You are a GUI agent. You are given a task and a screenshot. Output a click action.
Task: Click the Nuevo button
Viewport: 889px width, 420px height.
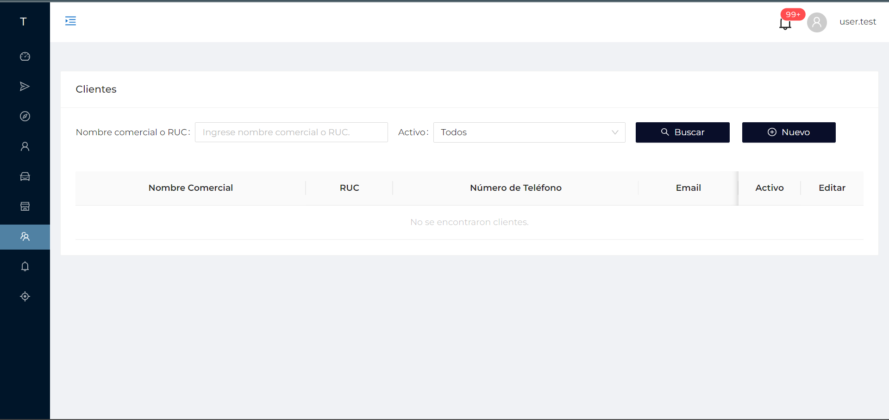tap(789, 132)
